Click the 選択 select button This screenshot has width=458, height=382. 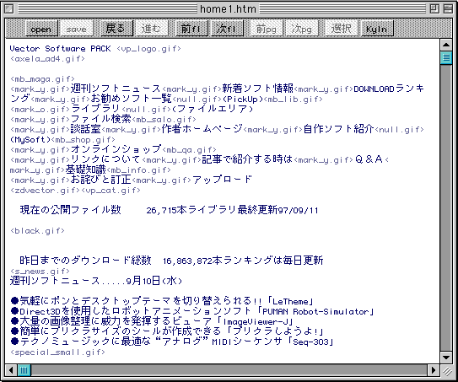click(341, 29)
